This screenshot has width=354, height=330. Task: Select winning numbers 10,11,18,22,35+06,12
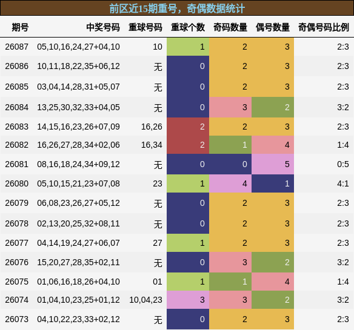(x=78, y=67)
